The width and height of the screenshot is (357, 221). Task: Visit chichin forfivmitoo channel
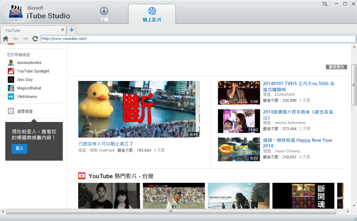tap(290, 123)
